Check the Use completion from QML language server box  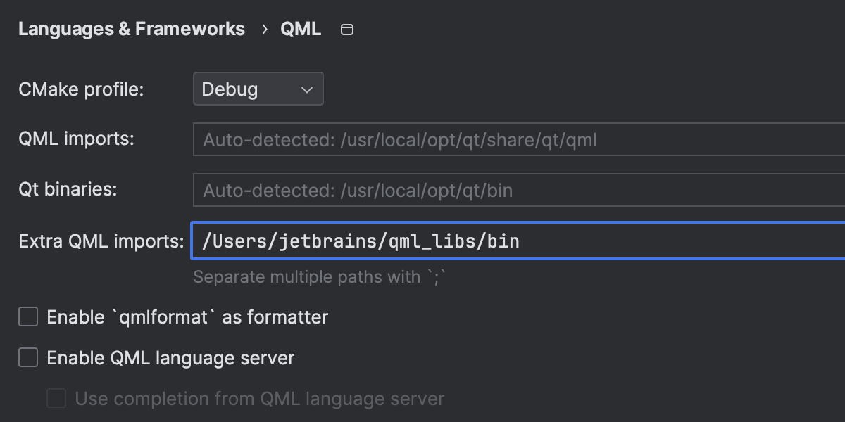[x=56, y=399]
